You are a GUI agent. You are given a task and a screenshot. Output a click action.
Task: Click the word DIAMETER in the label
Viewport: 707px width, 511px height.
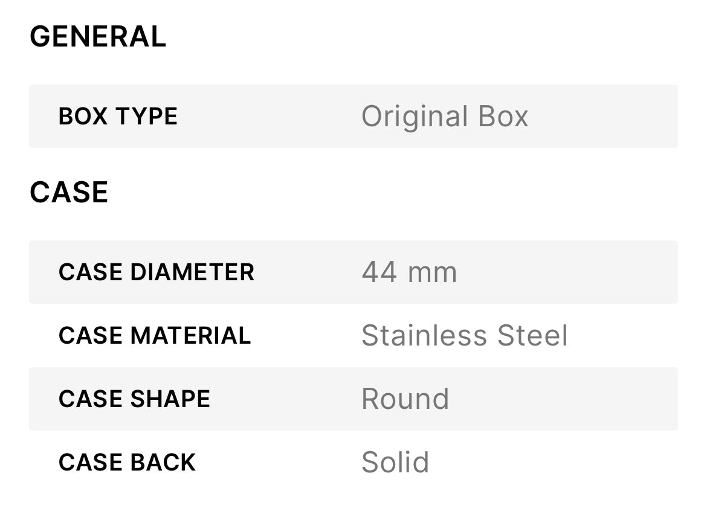[x=192, y=272]
